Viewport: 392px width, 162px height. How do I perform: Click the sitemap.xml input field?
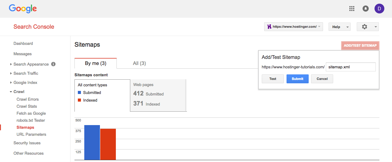click(x=350, y=67)
